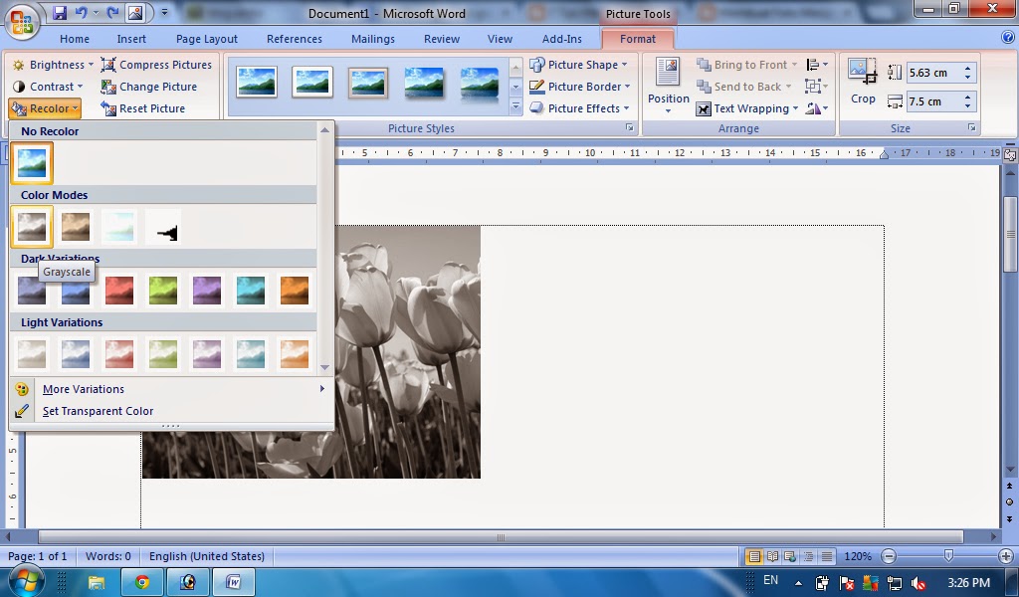
Task: Open Google Chrome from the taskbar
Action: pos(142,581)
